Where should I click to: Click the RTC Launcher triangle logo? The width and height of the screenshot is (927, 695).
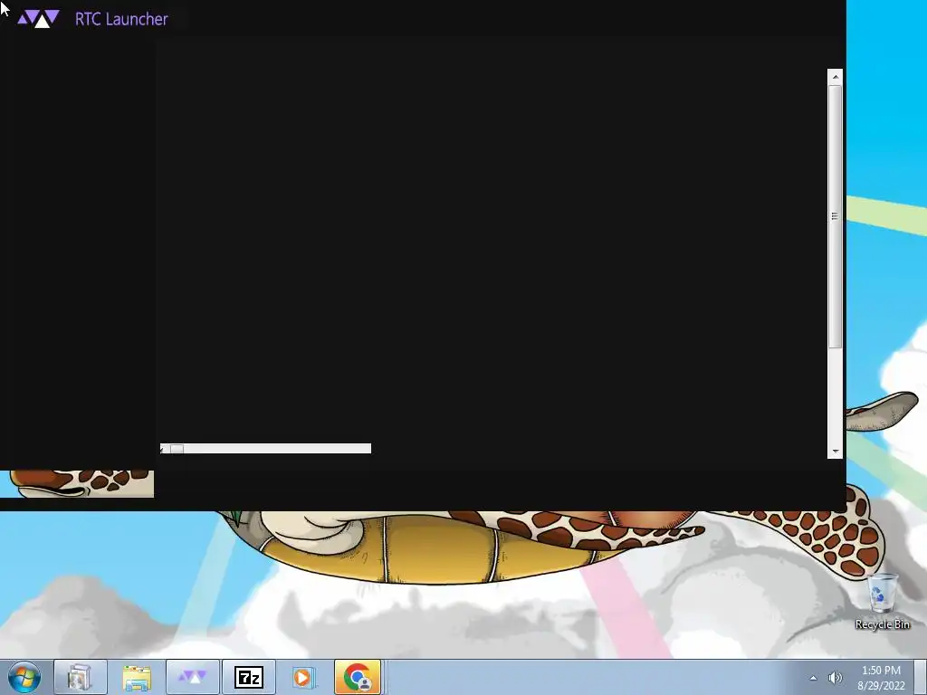coord(38,19)
